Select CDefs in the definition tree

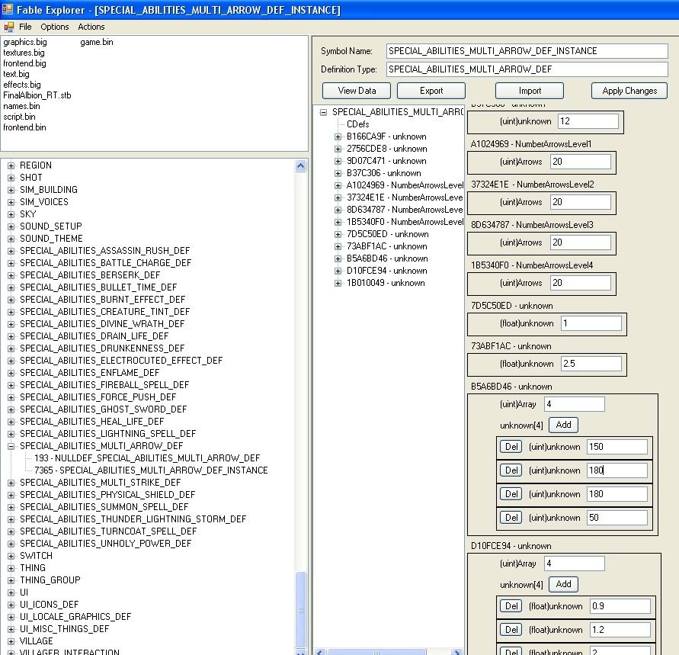point(357,124)
